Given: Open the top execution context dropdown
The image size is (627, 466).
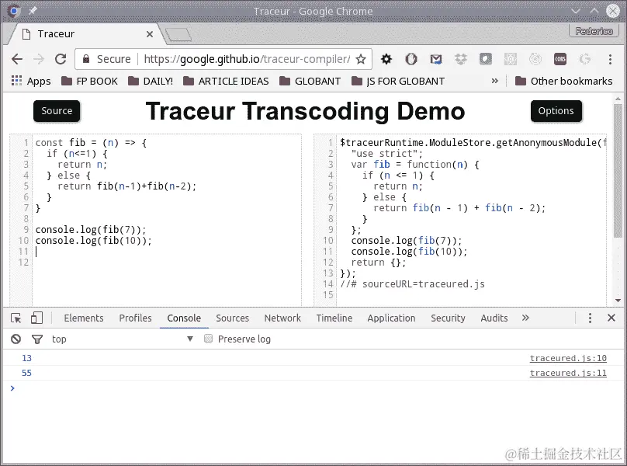Looking at the screenshot, I should pos(122,339).
